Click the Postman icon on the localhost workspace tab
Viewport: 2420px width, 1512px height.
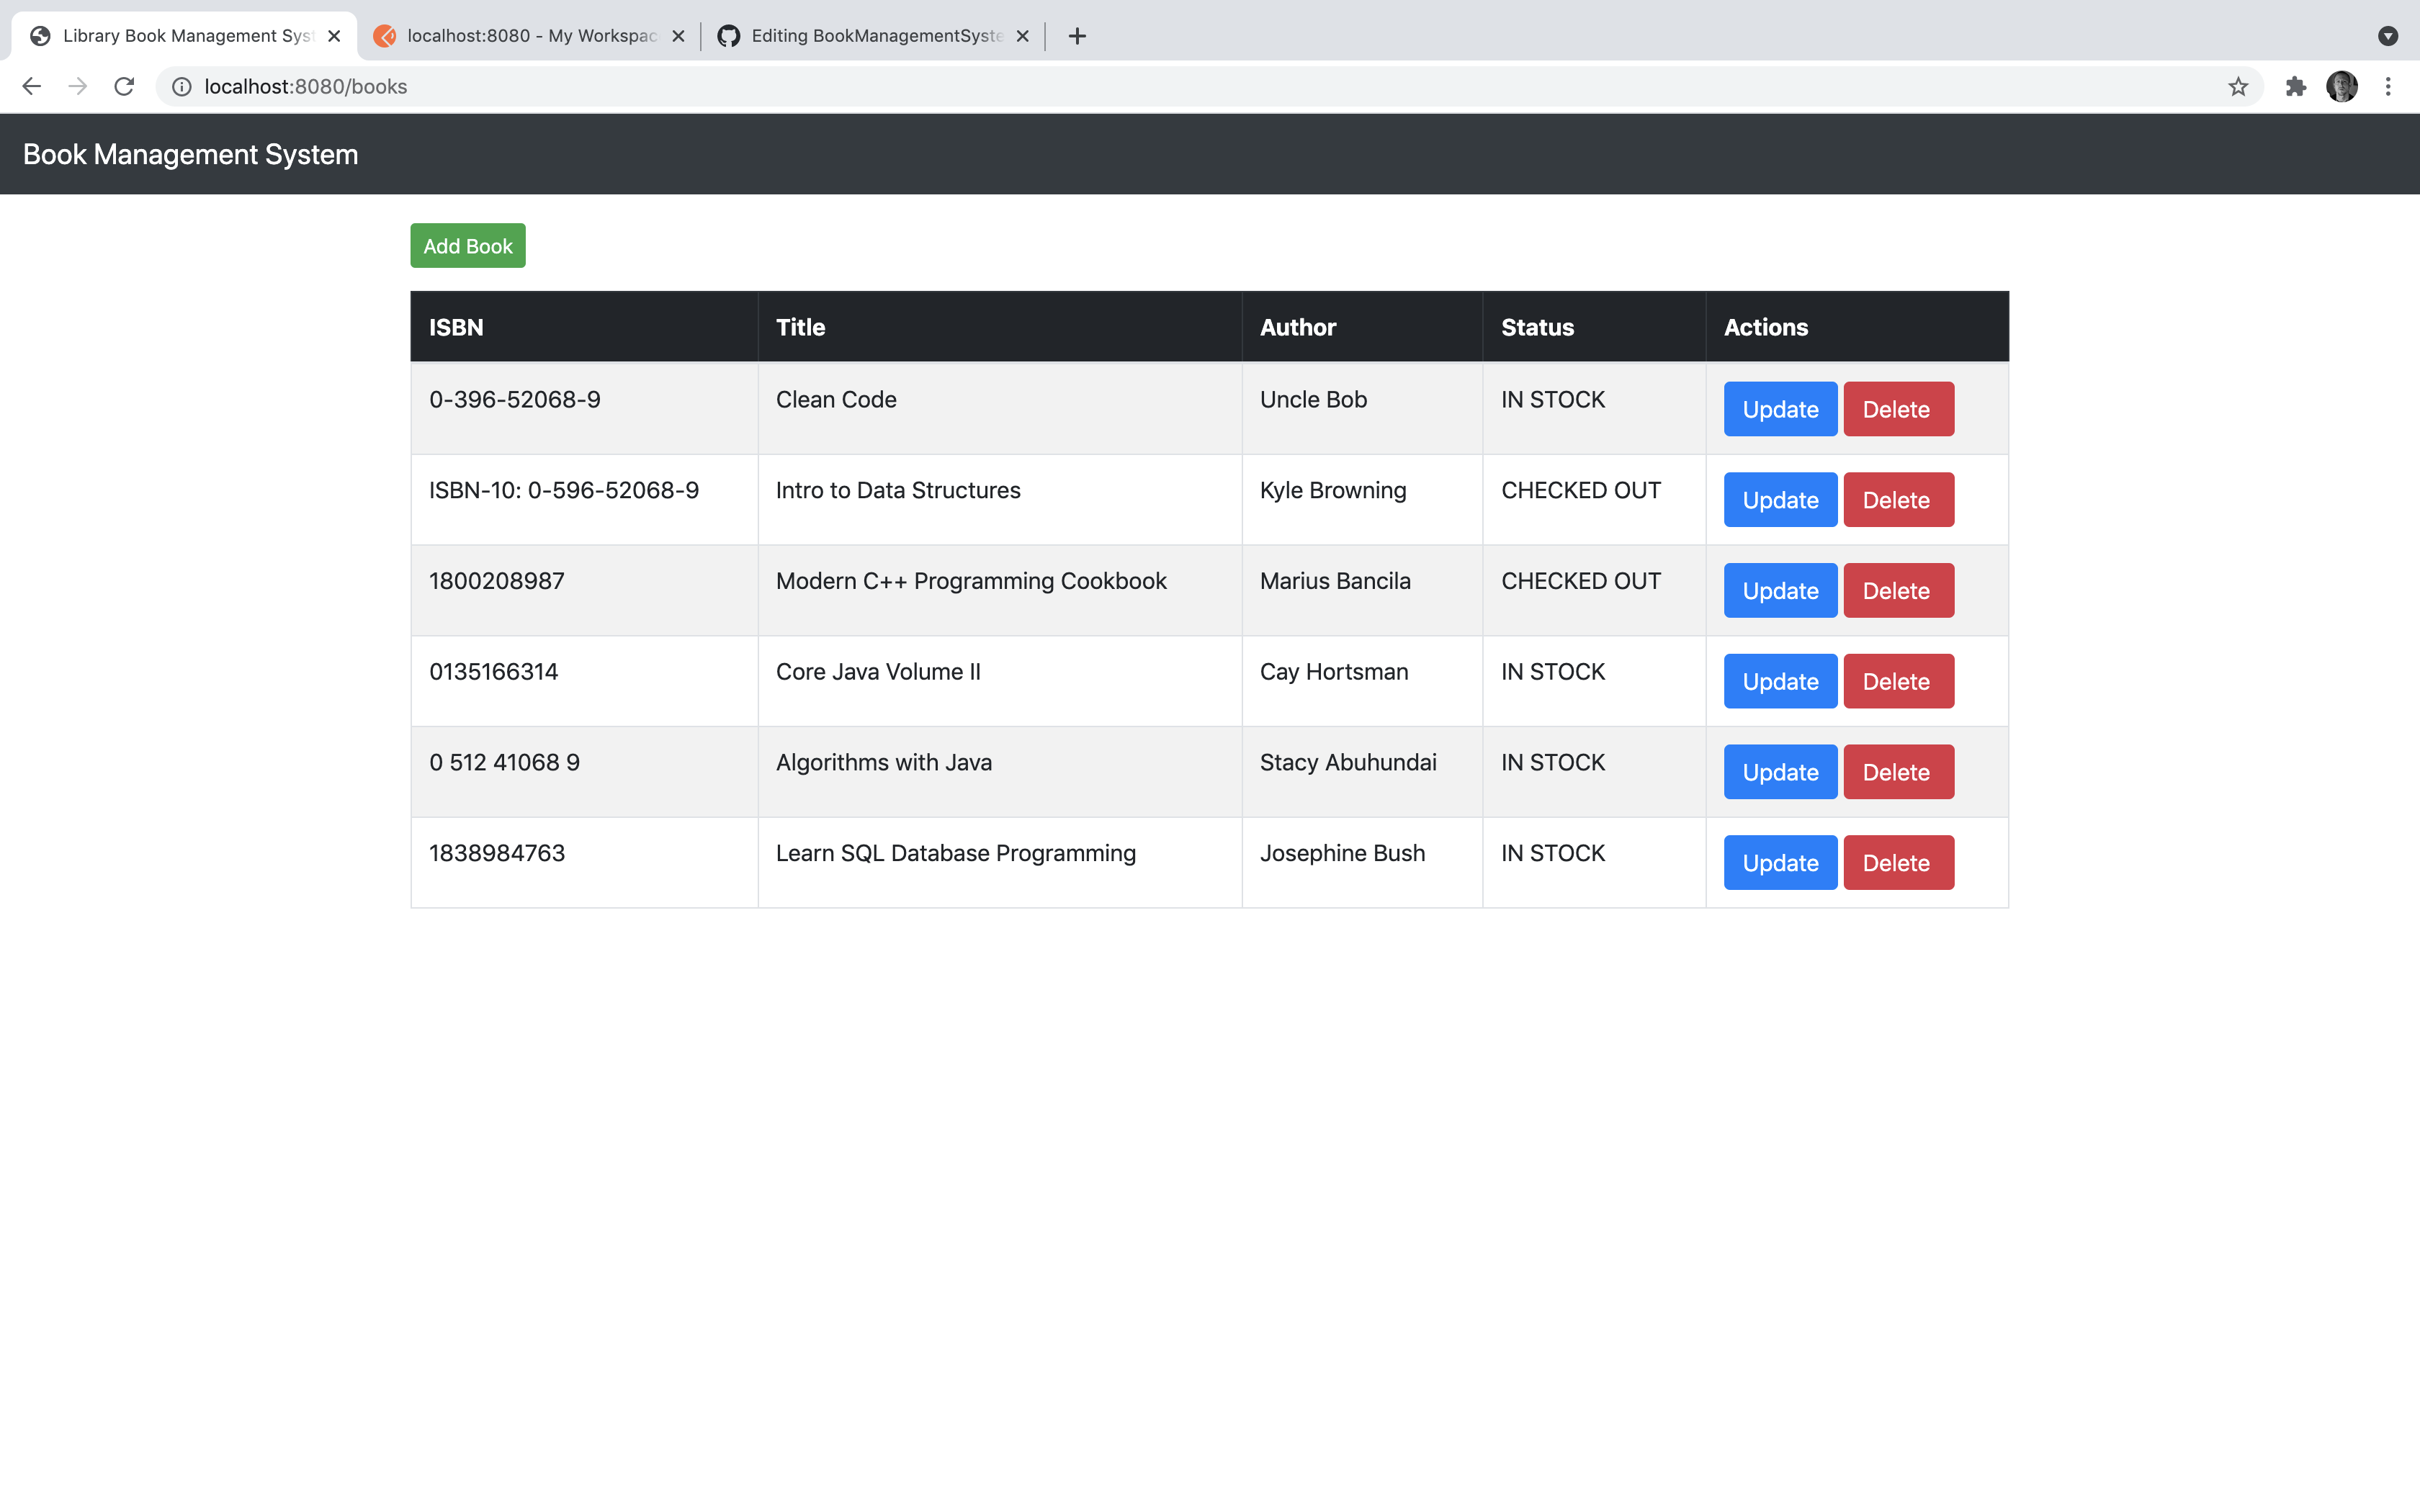point(386,36)
